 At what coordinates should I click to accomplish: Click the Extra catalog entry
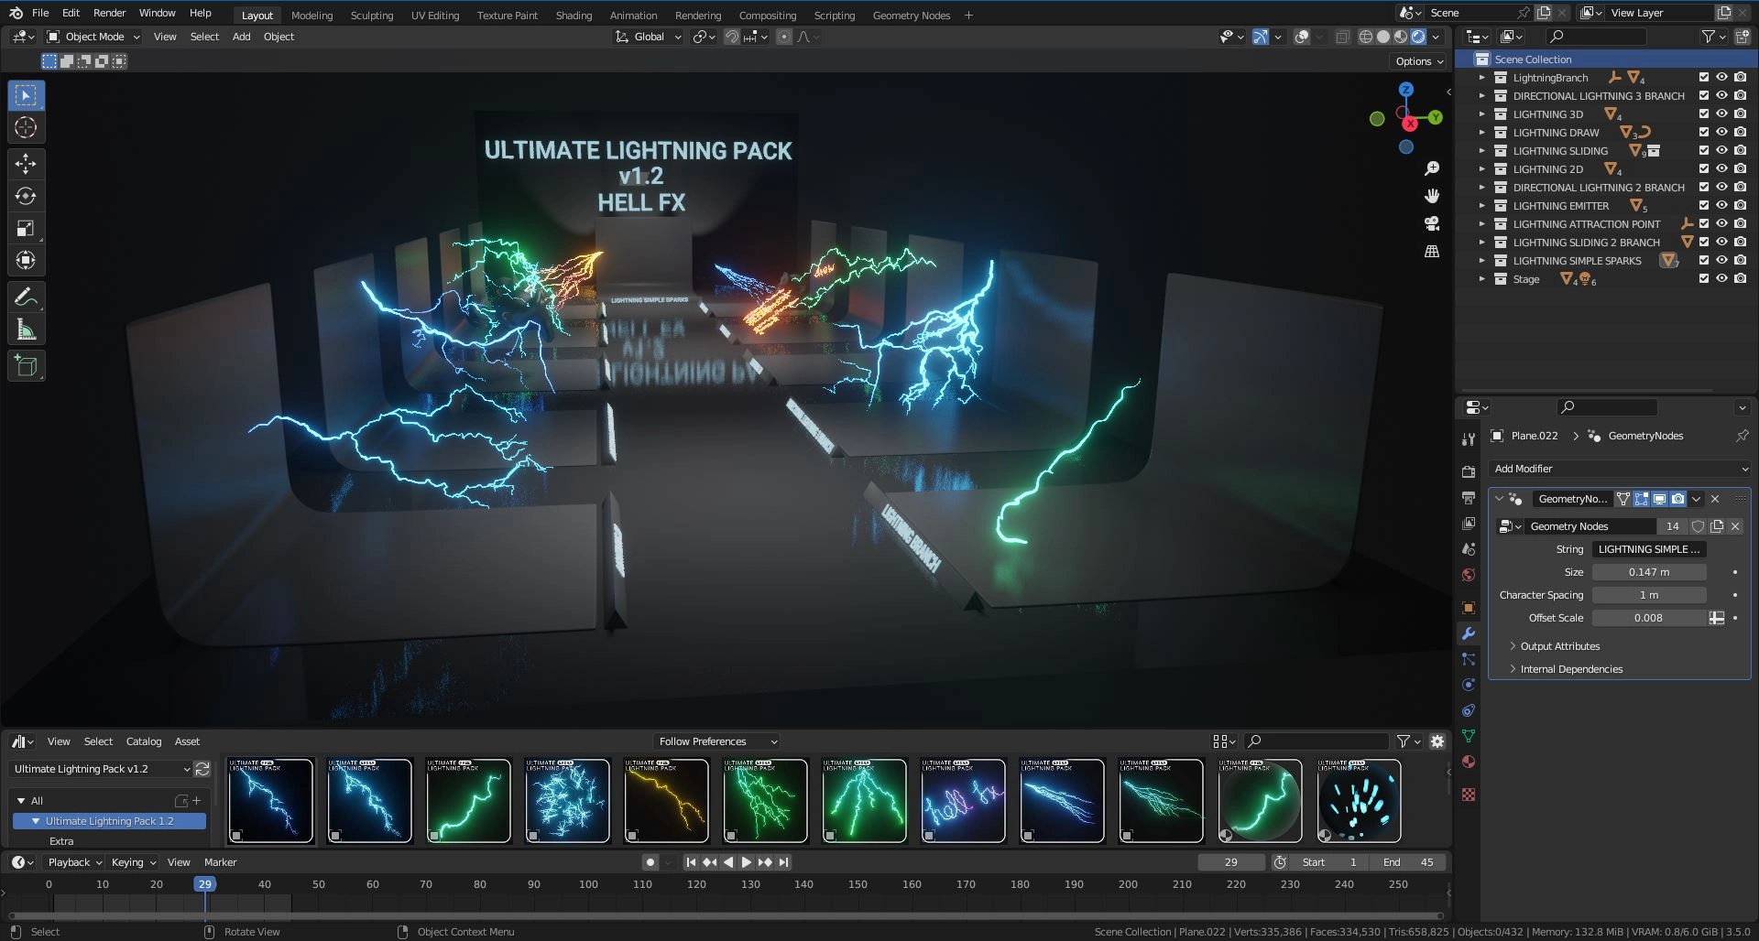[x=61, y=841]
